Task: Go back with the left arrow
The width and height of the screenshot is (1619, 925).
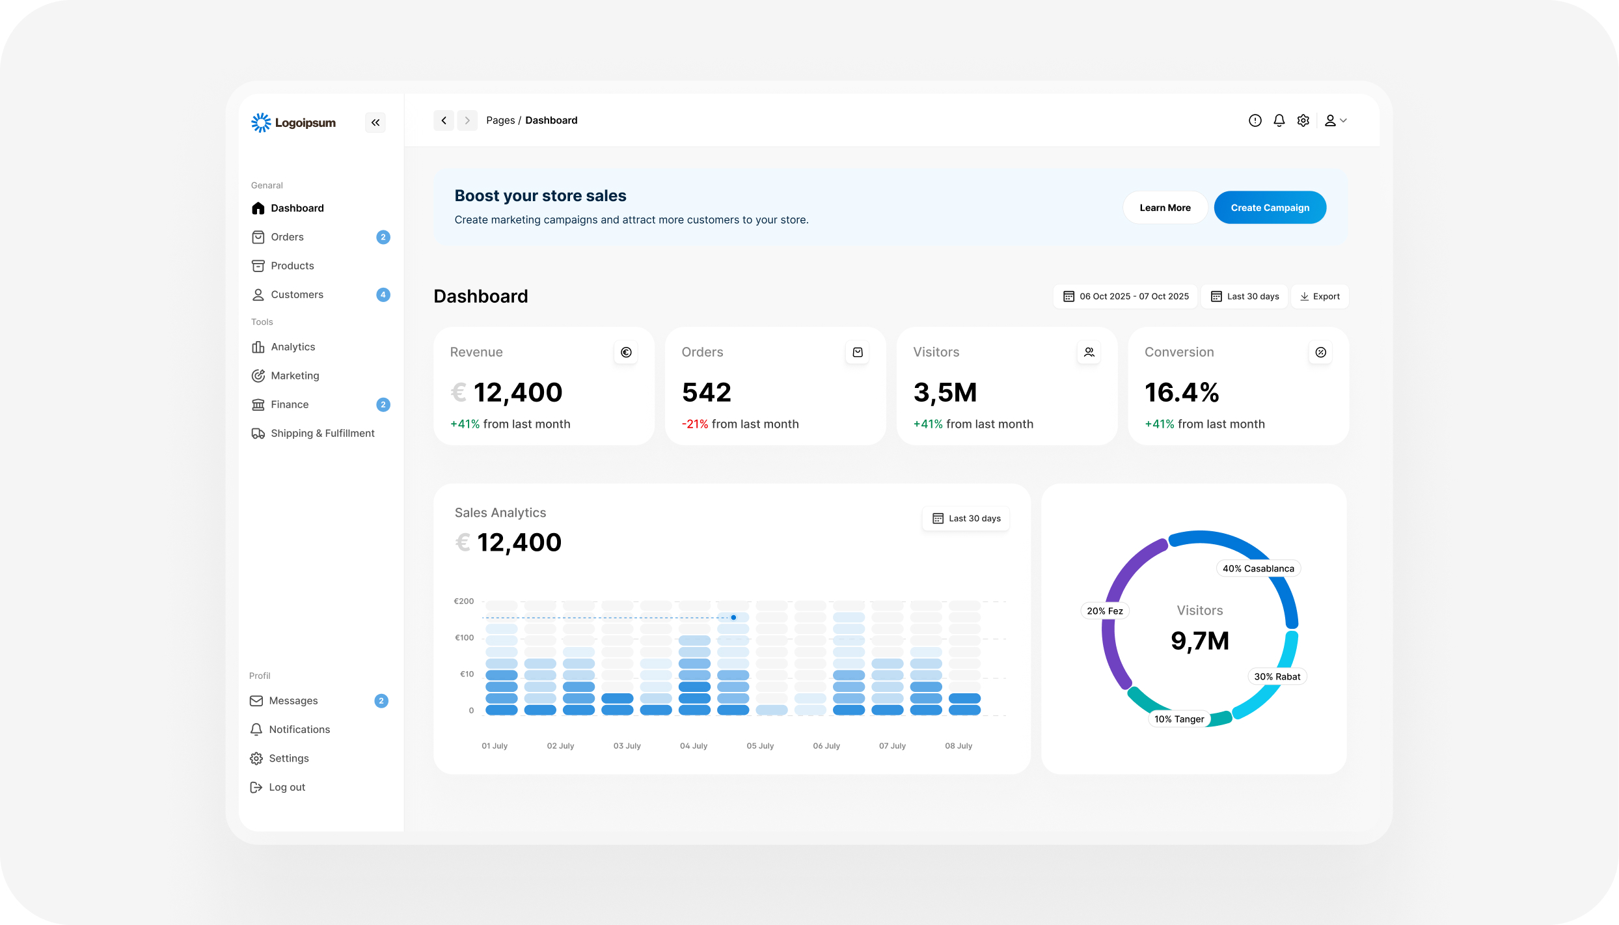Action: click(x=444, y=120)
